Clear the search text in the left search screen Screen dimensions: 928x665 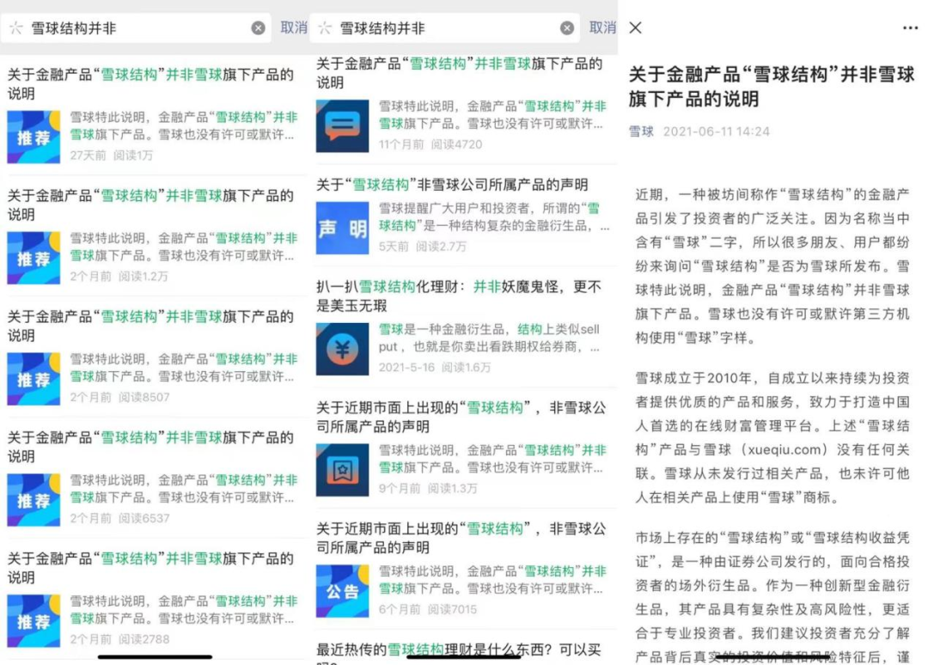258,27
